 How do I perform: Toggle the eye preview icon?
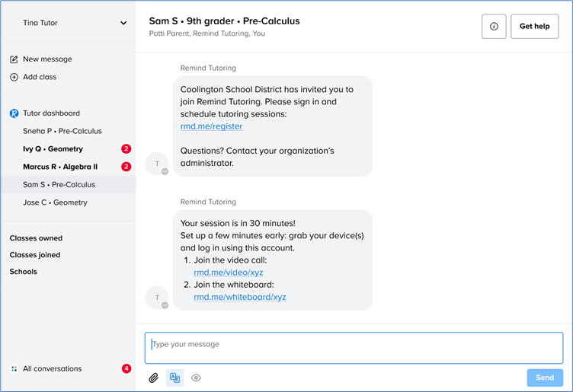click(x=196, y=378)
